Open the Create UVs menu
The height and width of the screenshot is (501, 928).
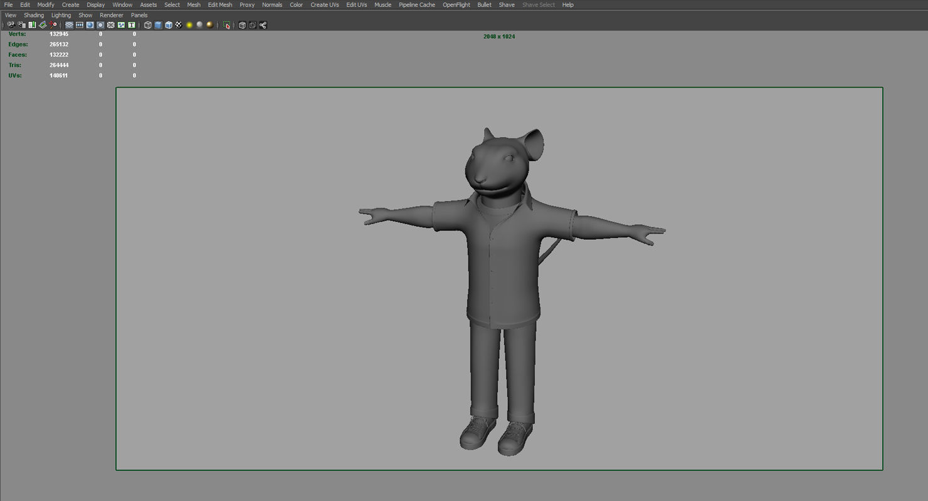click(325, 4)
